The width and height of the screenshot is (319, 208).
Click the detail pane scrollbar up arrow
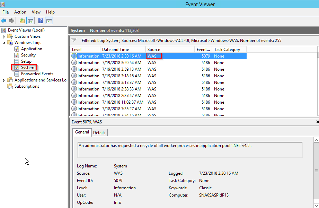[316, 140]
